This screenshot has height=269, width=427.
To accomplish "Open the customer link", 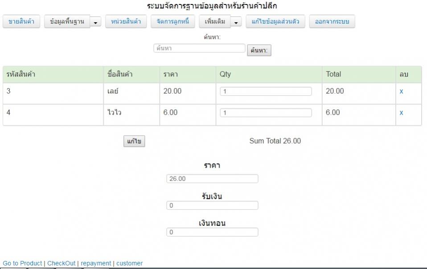I will tap(129, 263).
